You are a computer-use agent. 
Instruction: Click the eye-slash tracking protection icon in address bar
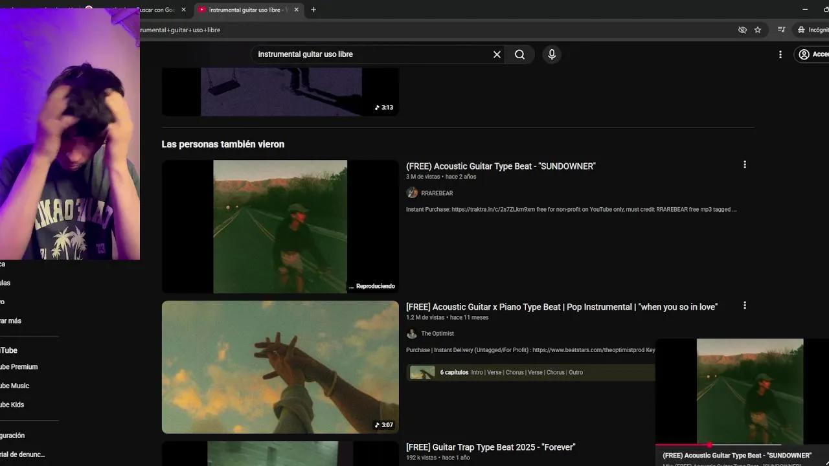[742, 30]
